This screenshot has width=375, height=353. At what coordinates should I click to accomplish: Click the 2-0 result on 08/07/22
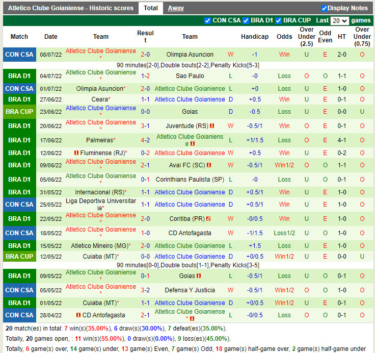coord(145,55)
